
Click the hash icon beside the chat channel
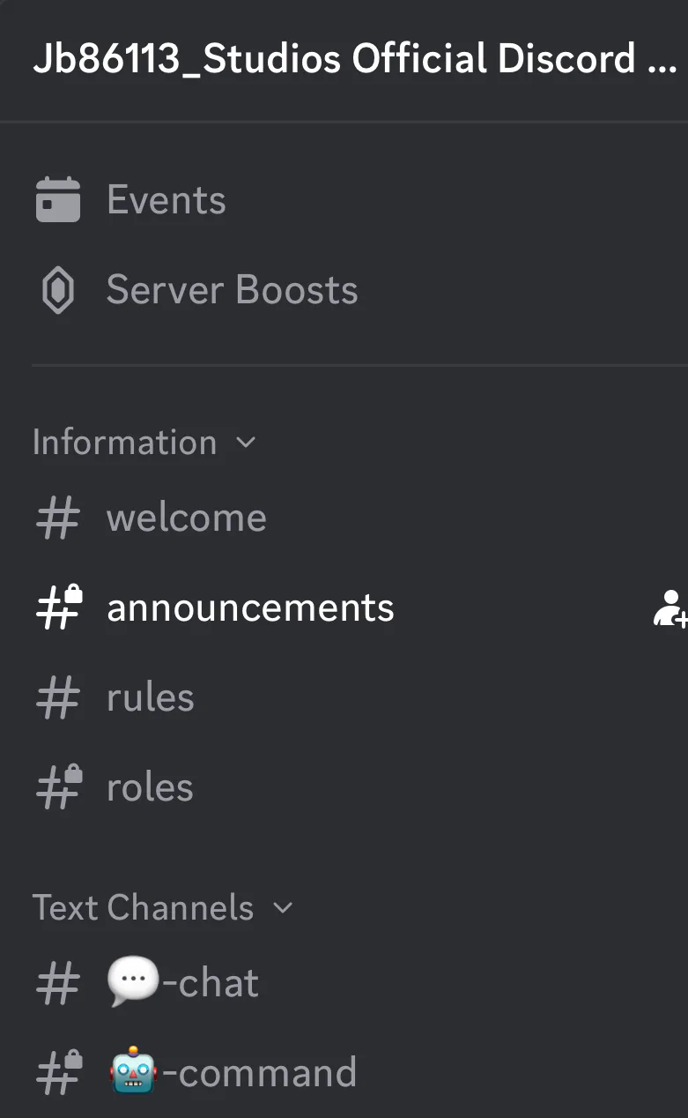click(x=58, y=983)
